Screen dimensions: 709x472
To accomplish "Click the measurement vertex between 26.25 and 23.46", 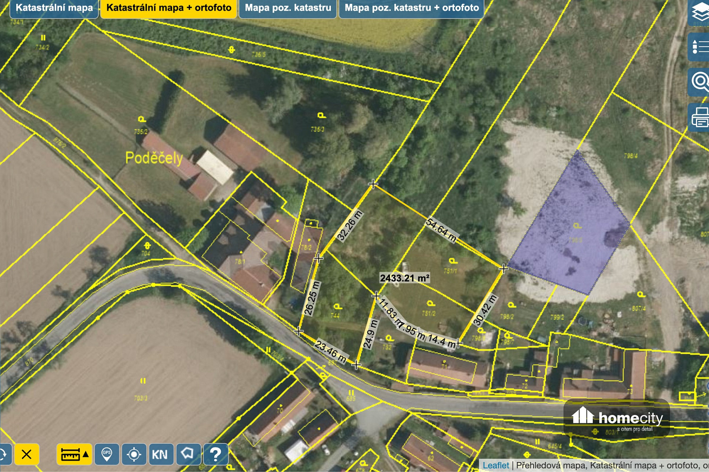I will click(299, 331).
